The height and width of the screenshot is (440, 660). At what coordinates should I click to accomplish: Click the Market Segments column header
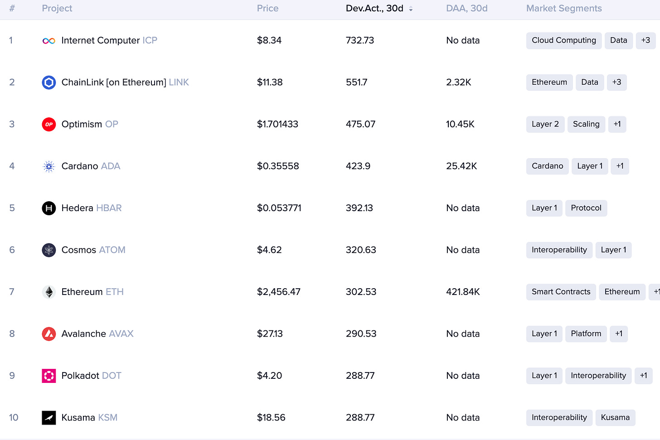pyautogui.click(x=564, y=8)
